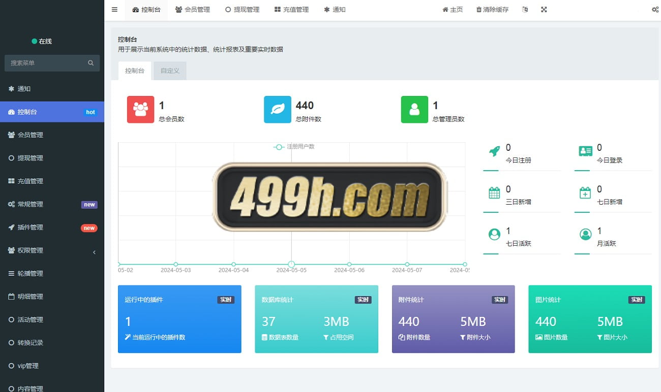
Task: Open settings gears icon at top right
Action: click(x=655, y=10)
